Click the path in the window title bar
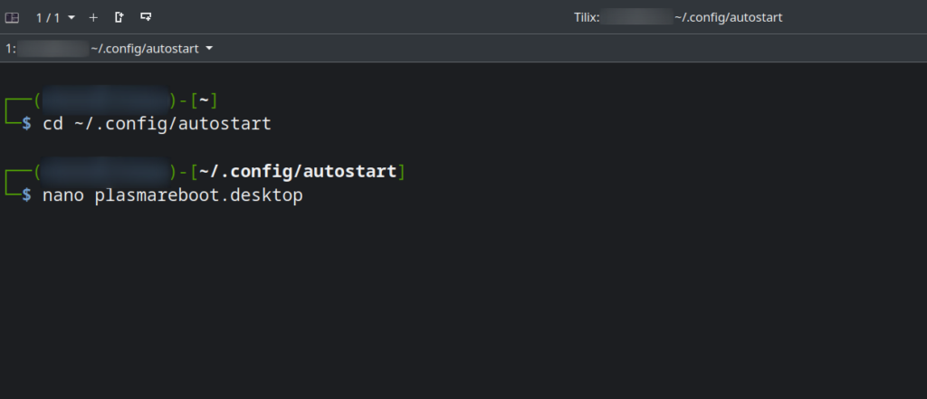 point(729,18)
